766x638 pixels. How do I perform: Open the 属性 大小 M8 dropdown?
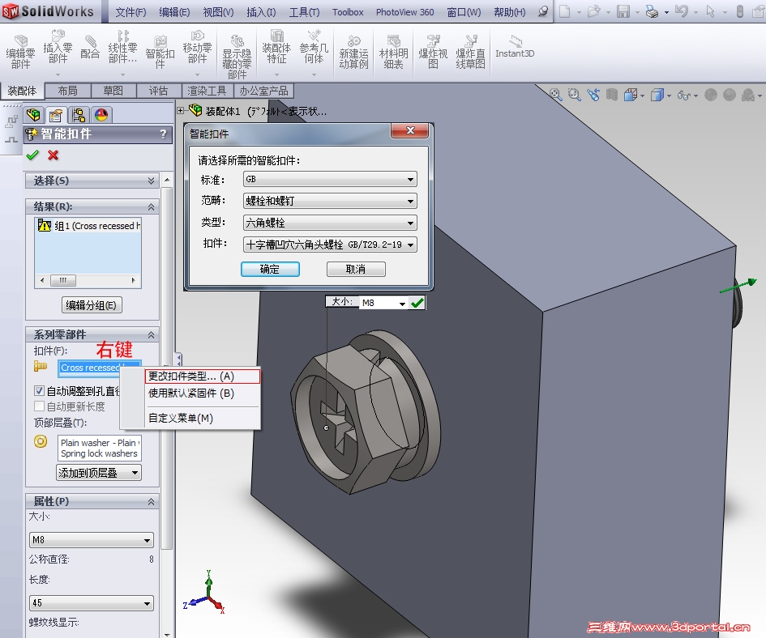click(x=92, y=540)
